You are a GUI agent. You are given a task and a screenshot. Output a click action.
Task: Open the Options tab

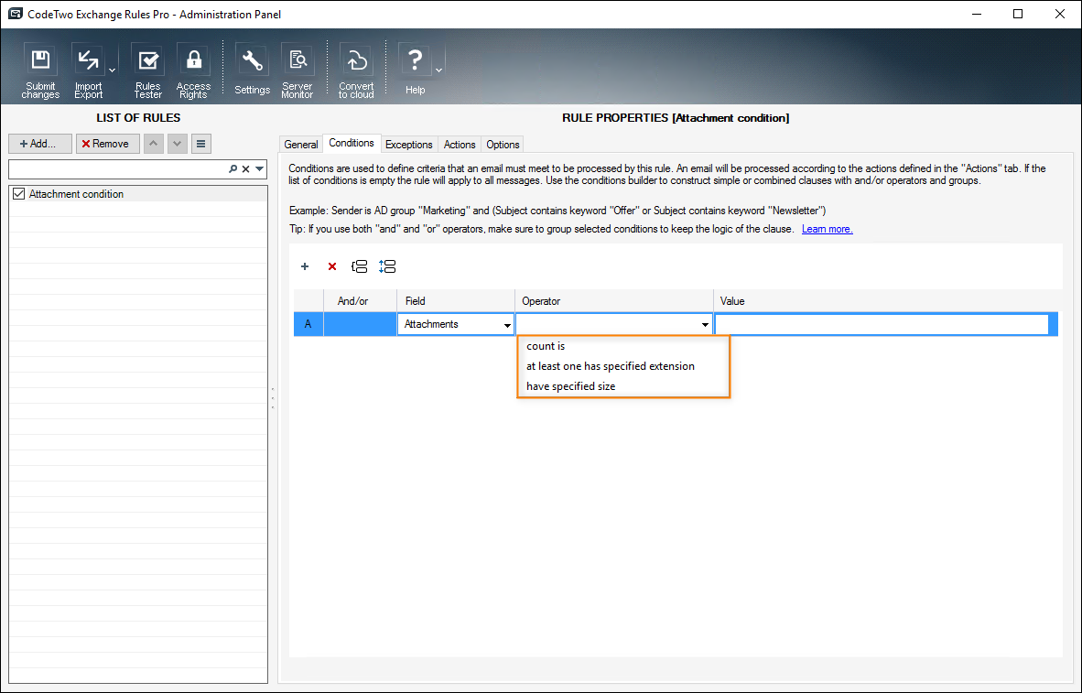503,145
